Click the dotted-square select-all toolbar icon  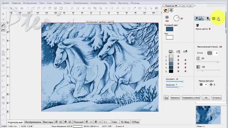(x=61, y=8)
